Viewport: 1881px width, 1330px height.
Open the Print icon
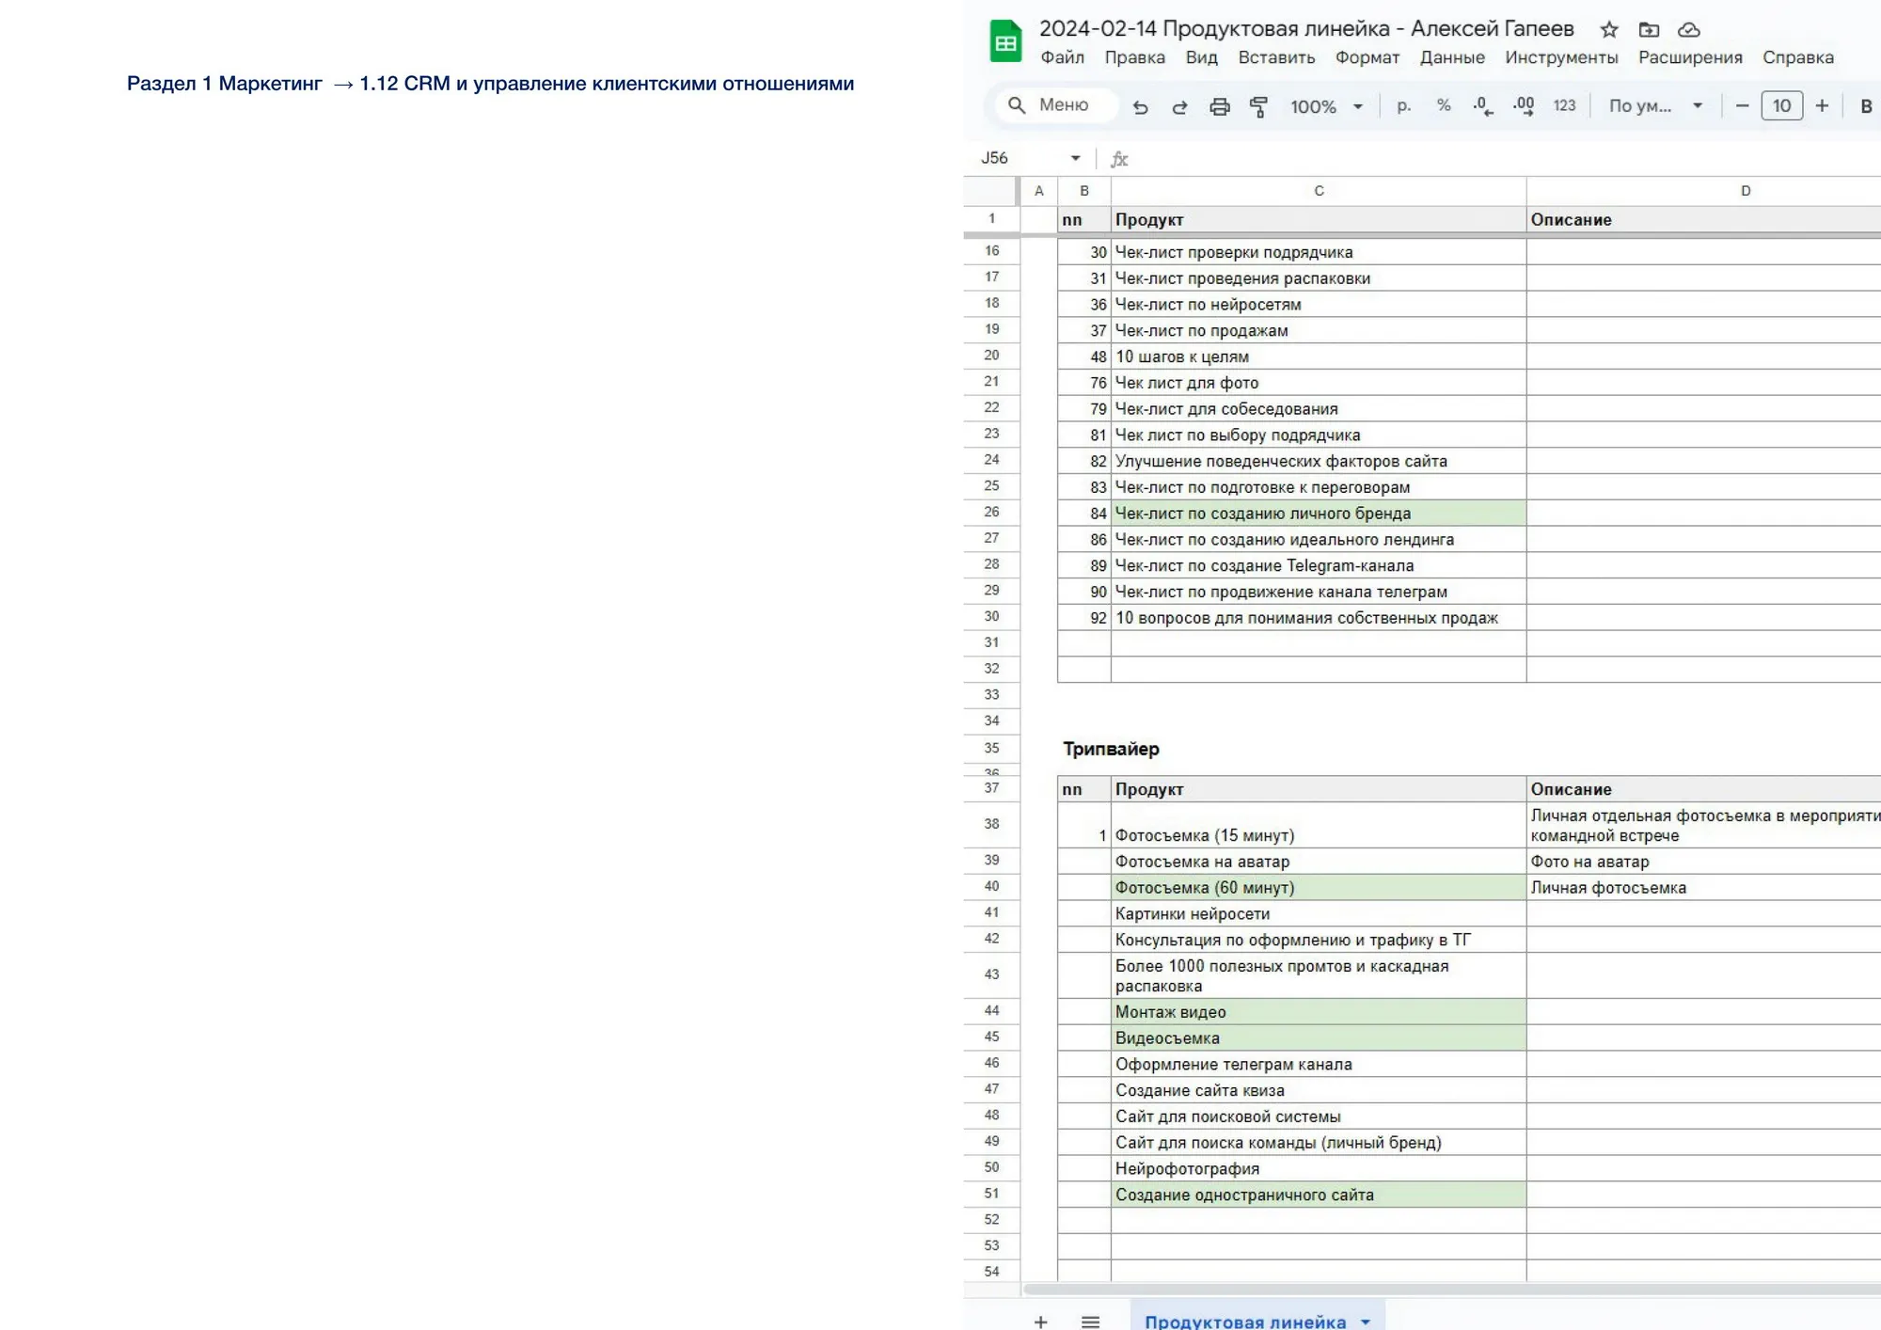[x=1220, y=106]
